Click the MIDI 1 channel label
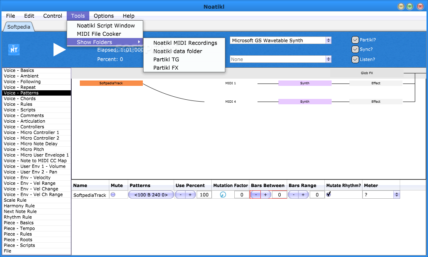428x257 pixels. coord(230,83)
